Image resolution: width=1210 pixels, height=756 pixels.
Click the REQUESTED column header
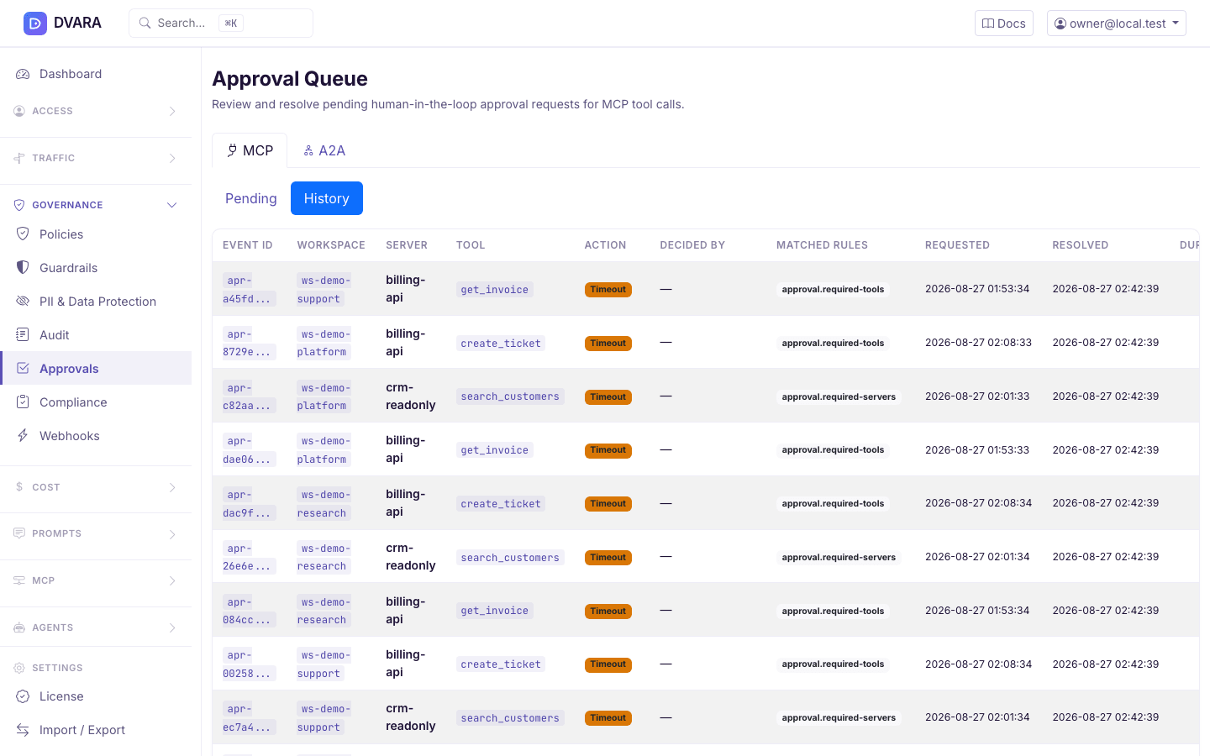(x=957, y=245)
